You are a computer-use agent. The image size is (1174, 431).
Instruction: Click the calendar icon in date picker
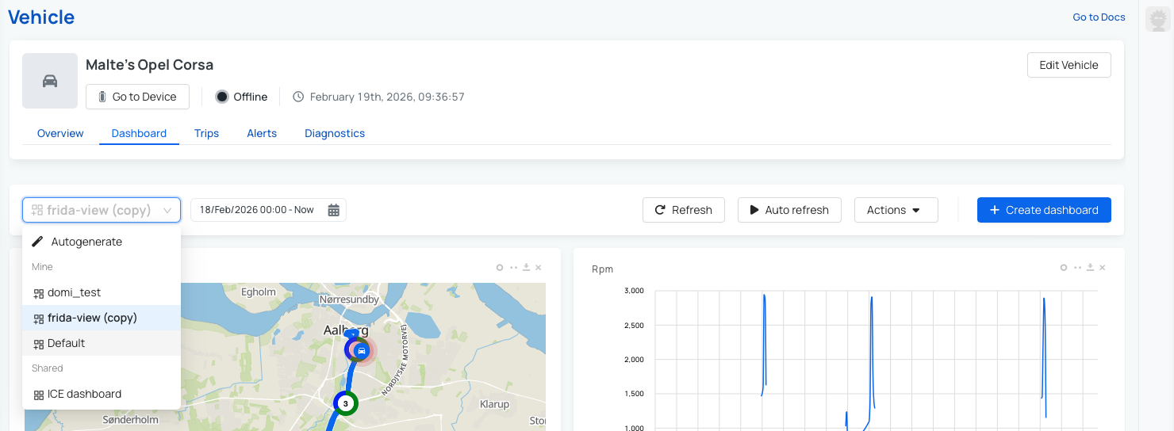334,210
